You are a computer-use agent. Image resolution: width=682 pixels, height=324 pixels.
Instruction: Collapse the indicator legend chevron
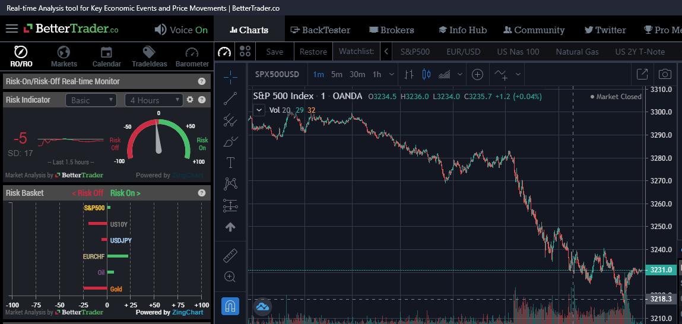tap(259, 110)
